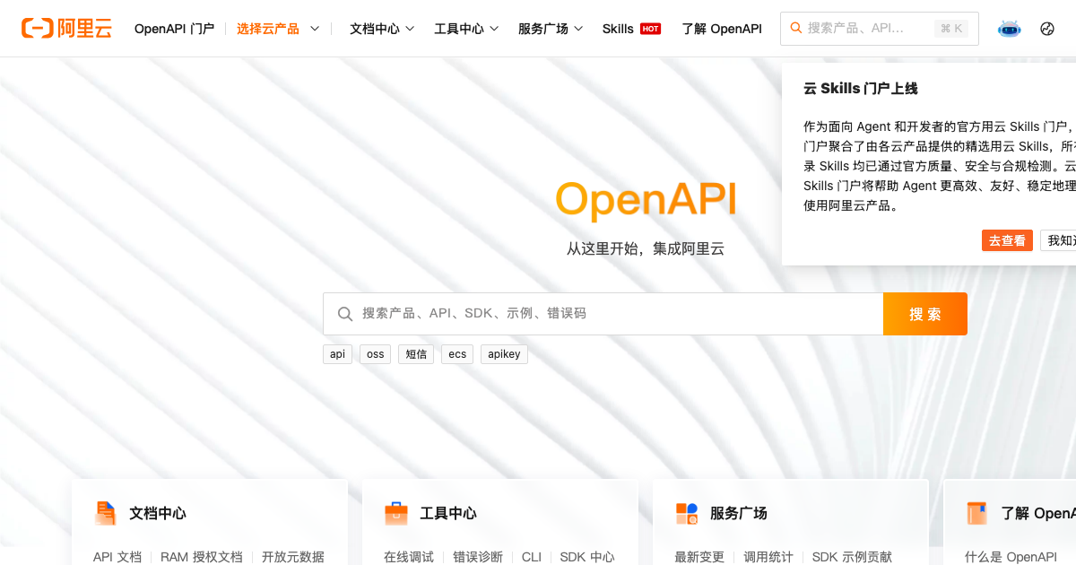
Task: Open the AI assistant robot icon
Action: pyautogui.click(x=1009, y=28)
